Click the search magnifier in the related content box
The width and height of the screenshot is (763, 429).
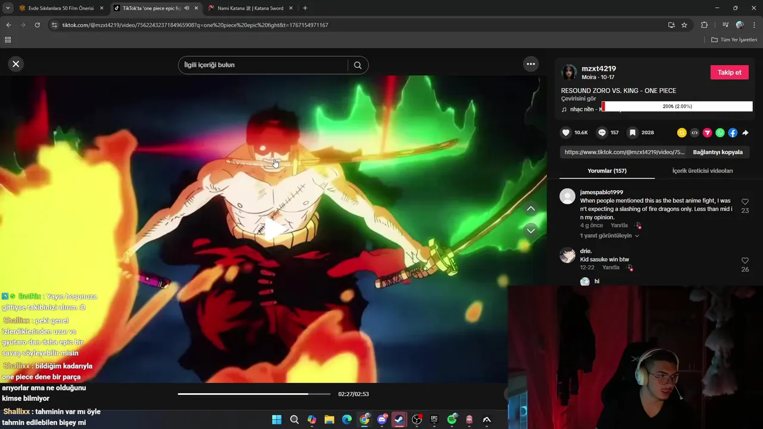coord(358,65)
